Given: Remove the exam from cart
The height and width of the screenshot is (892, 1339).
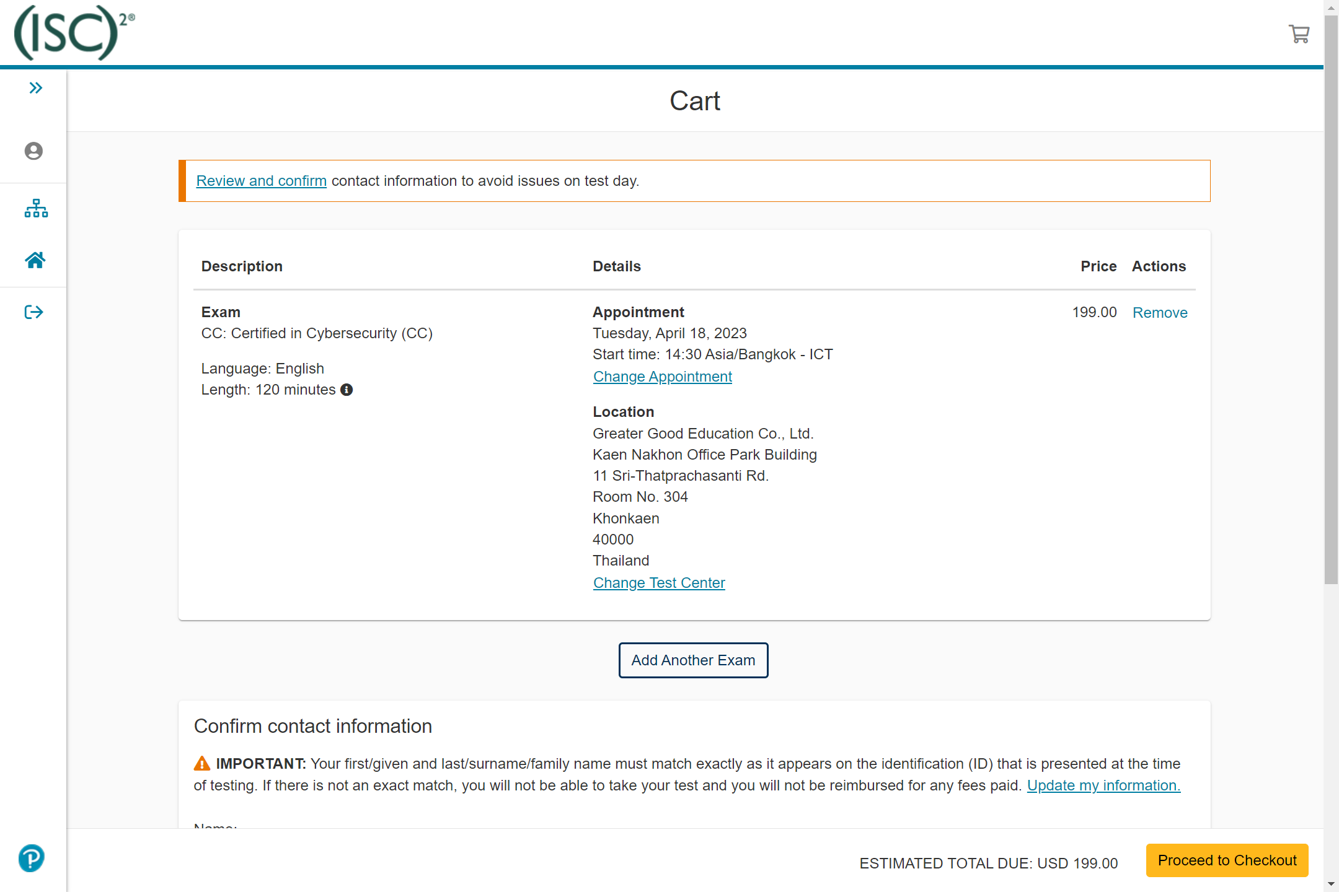Looking at the screenshot, I should click(1159, 313).
